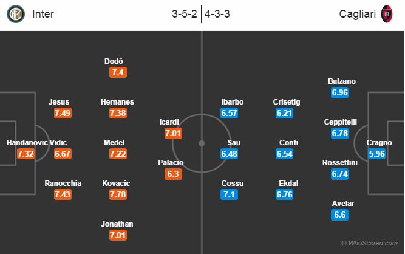Click Balzano's 6.96 rating badge
405x254 pixels.
point(339,92)
